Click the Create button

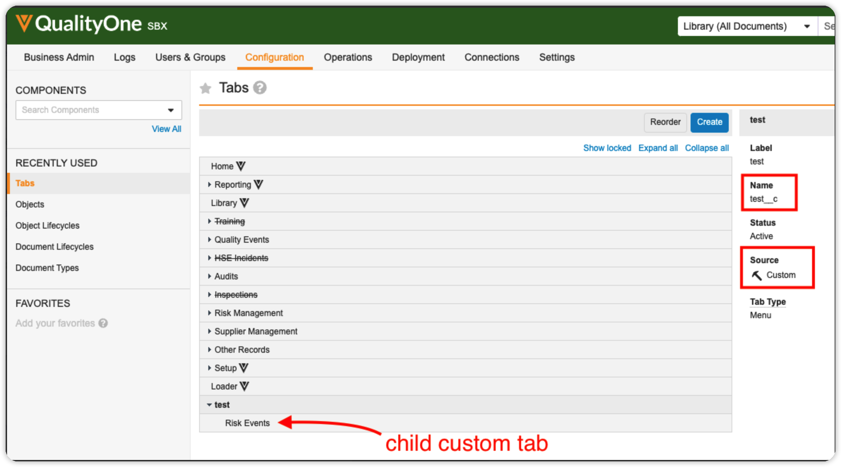tap(709, 122)
